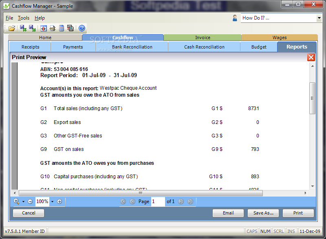Go to last page of preview
The width and height of the screenshot is (326, 239).
[x=190, y=201]
